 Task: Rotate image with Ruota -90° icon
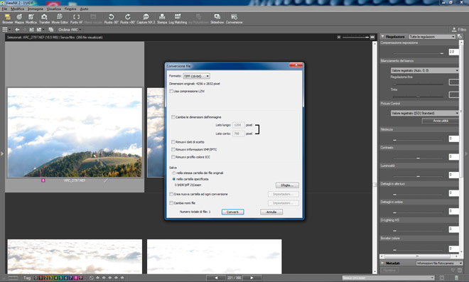112,19
